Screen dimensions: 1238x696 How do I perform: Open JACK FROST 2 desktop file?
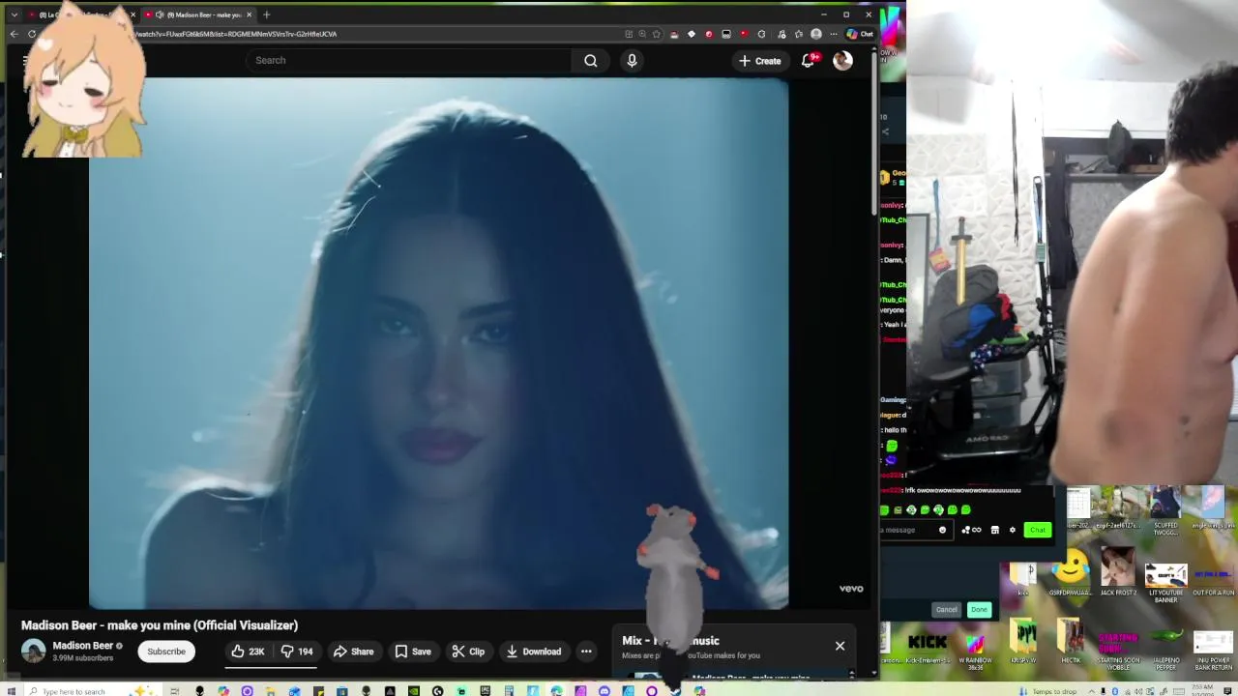1119,571
